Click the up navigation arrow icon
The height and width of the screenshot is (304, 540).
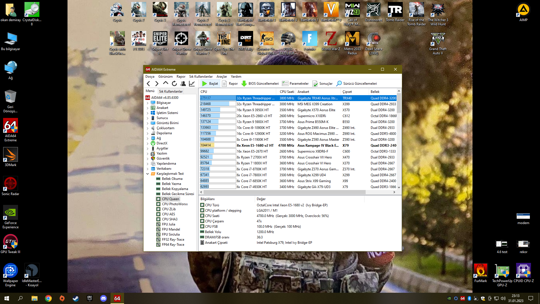click(x=166, y=83)
